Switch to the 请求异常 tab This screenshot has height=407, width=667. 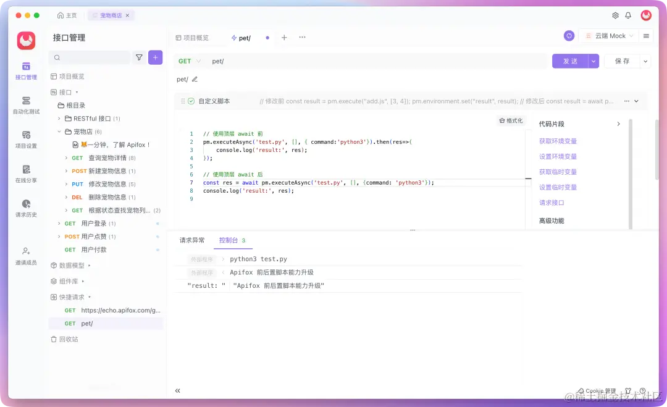coord(192,240)
